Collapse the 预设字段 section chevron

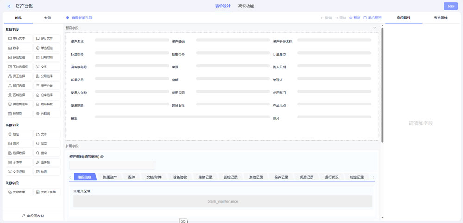375,28
